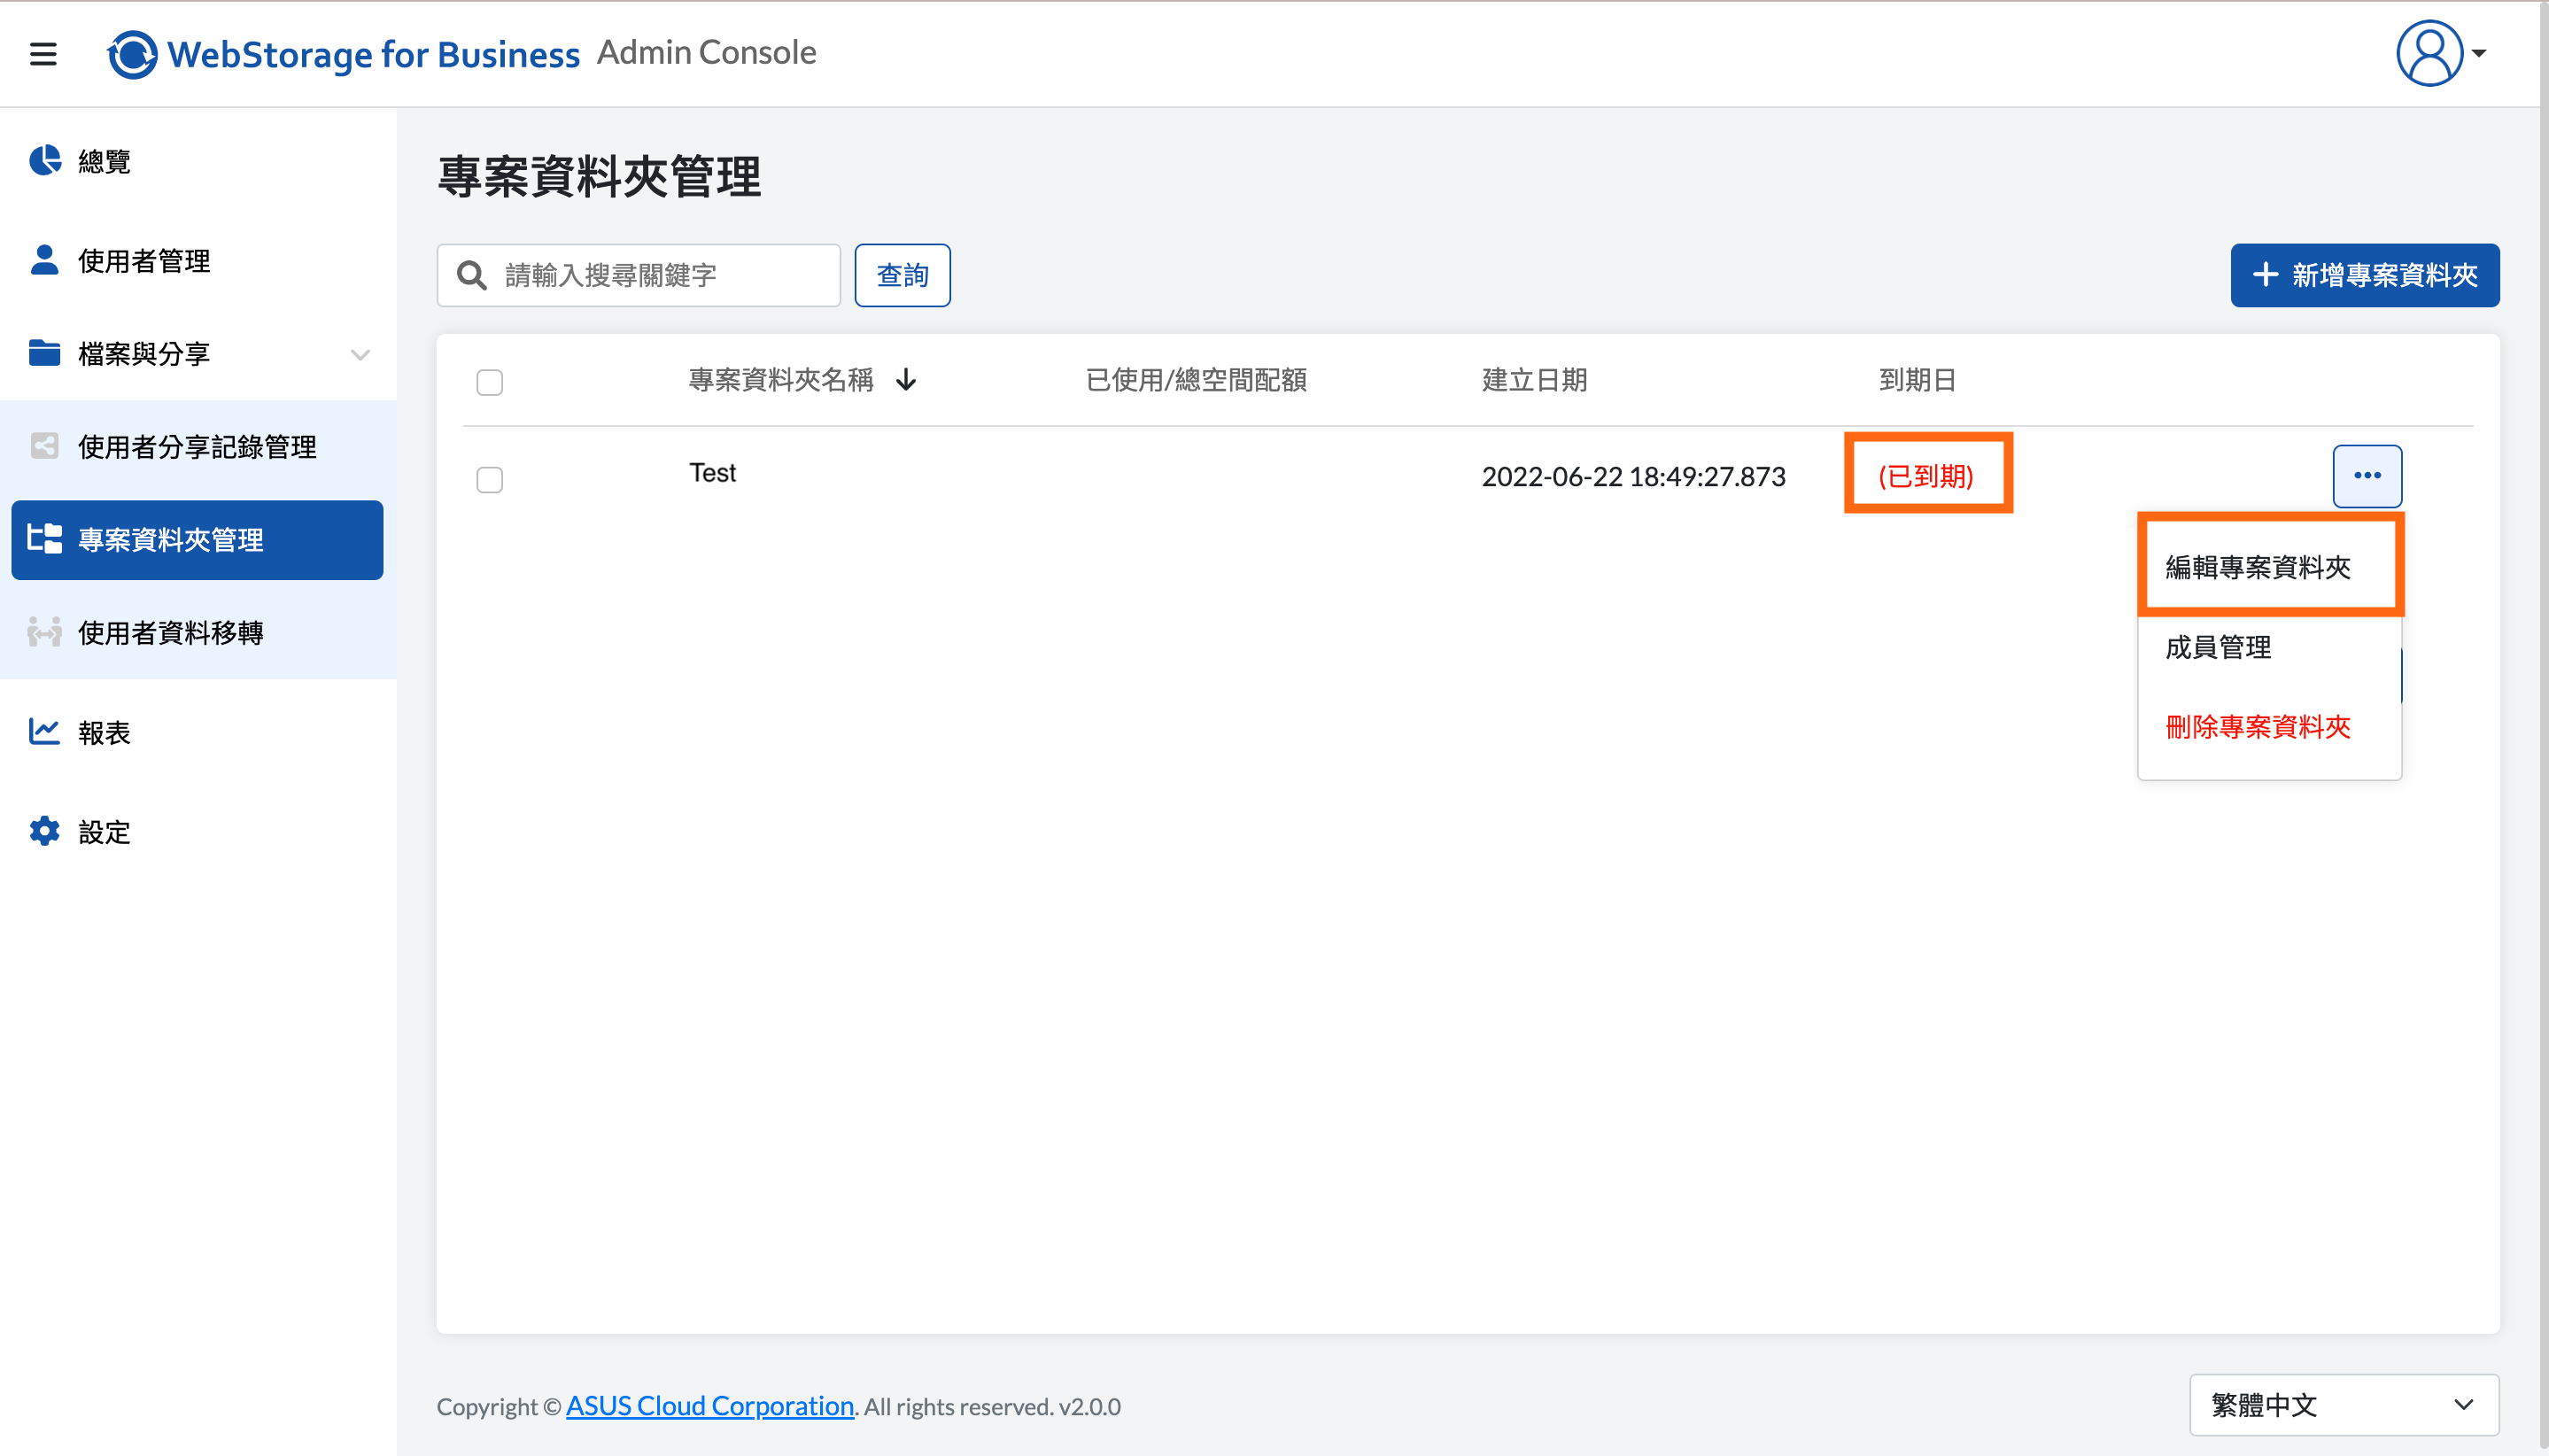
Task: Focus the 請輸入搜尋關鍵字 search field
Action: (x=638, y=275)
